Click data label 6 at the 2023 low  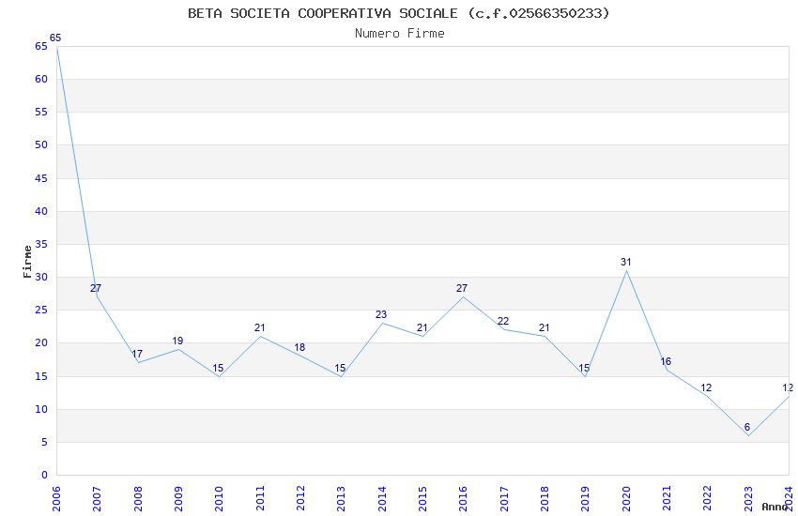747,428
